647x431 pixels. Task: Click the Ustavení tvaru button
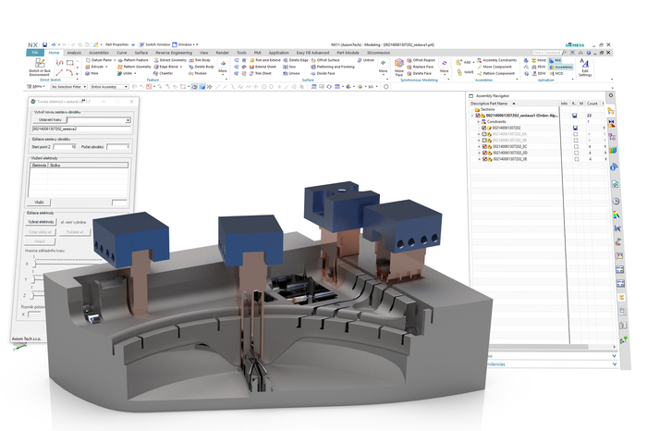[50, 119]
